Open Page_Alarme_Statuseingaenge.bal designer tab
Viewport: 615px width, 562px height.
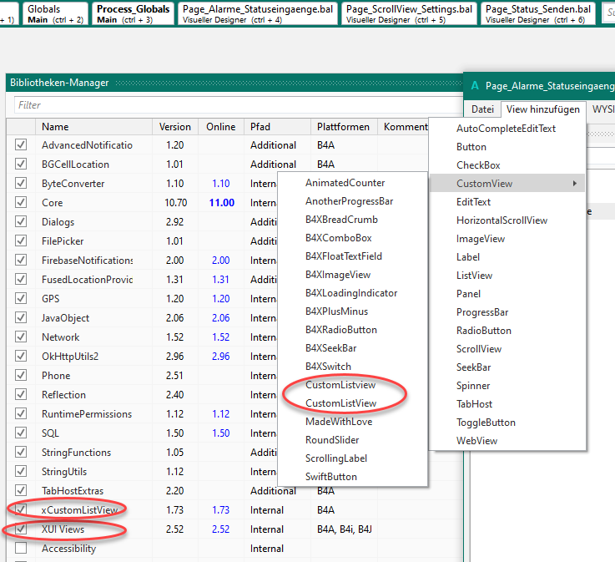click(258, 13)
